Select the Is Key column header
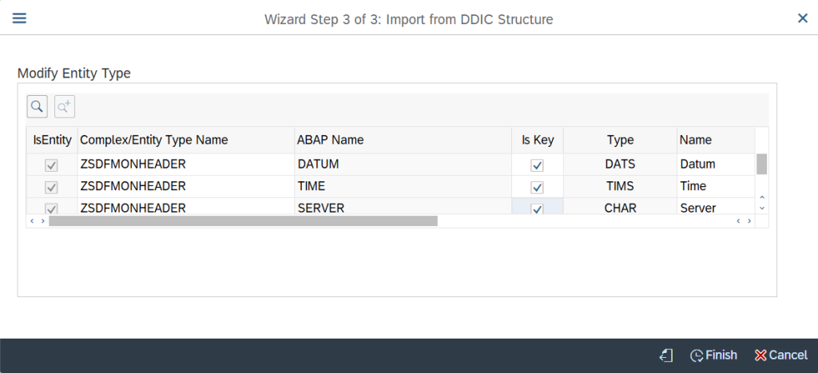Viewport: 818px width, 373px height. pos(538,140)
